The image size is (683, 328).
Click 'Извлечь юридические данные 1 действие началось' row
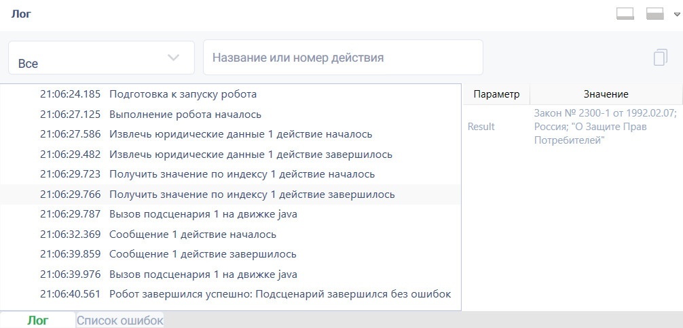point(230,134)
